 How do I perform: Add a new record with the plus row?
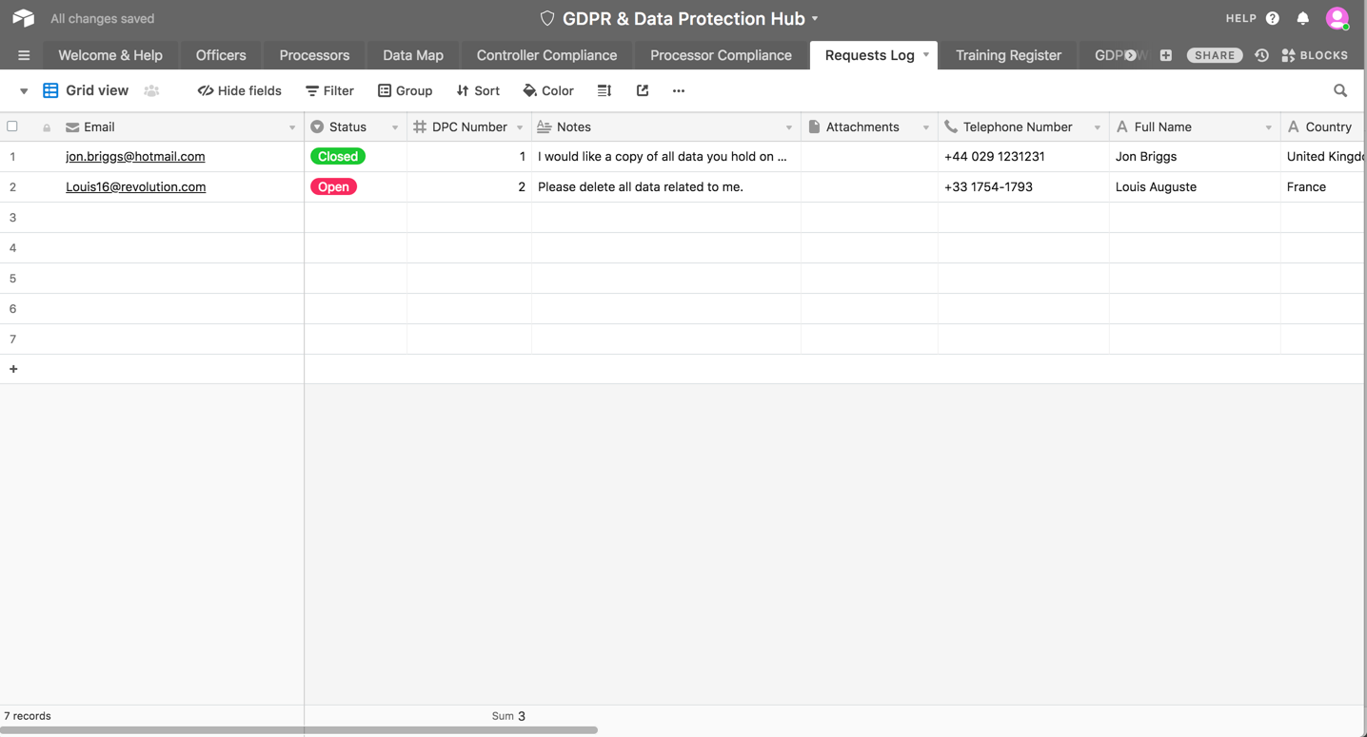pos(12,368)
